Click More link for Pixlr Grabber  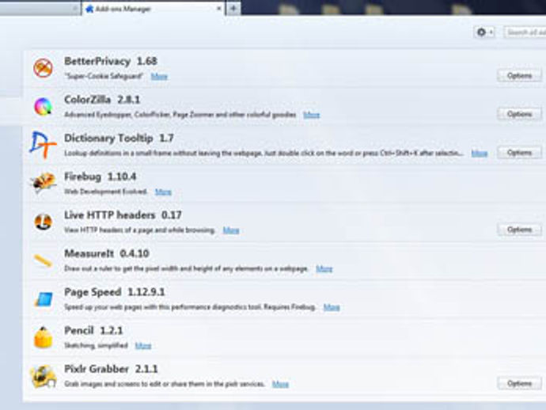280,384
